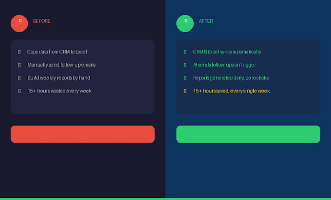Click the green bar at the bottom edge
331x200 pixels.
(x=165, y=199)
